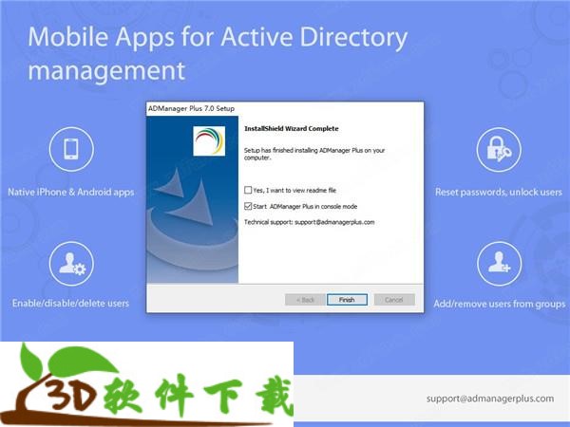Viewport: 570px width, 427px height.
Task: Click the Enable/disable/delete users label
Action: (70, 304)
